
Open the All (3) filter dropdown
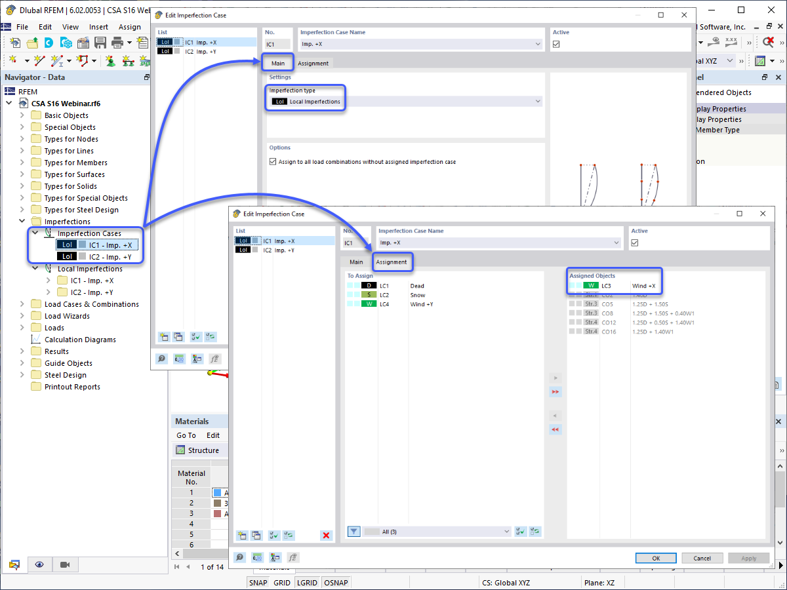(x=507, y=532)
